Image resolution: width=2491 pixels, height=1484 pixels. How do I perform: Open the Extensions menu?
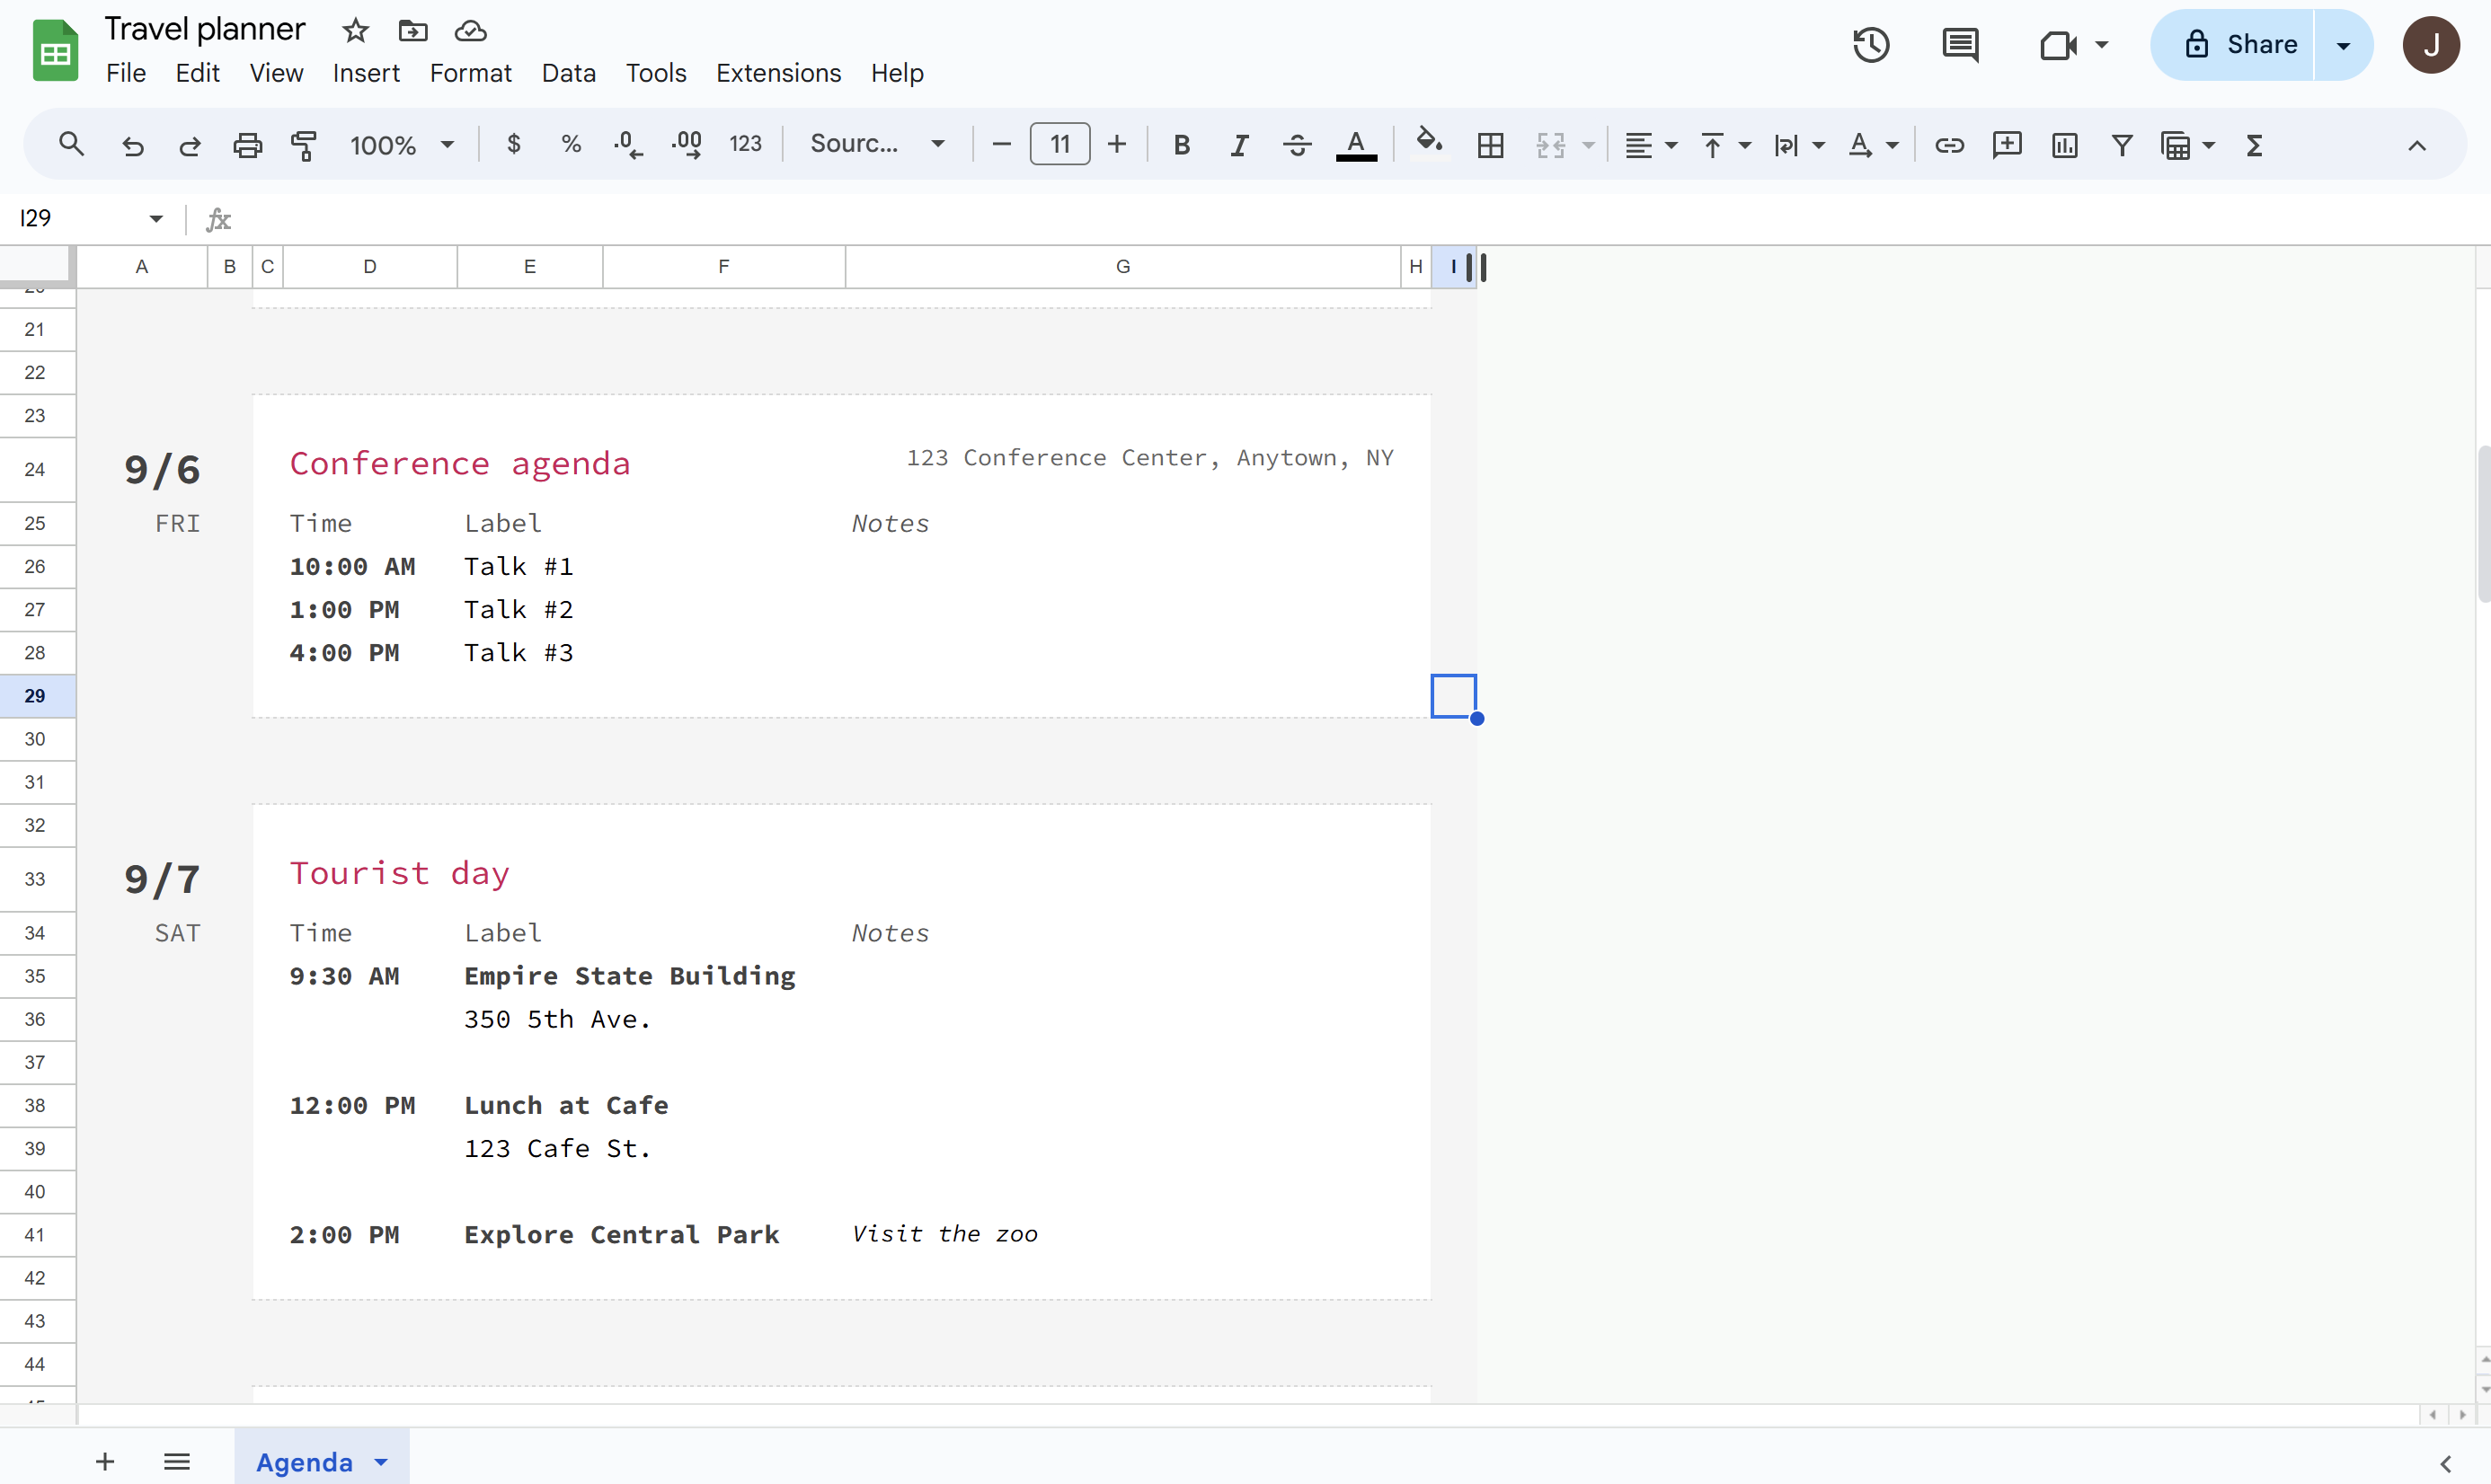(x=777, y=73)
